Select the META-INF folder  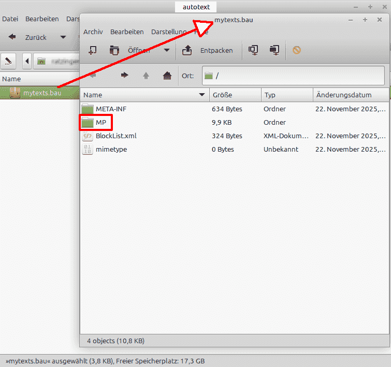click(x=110, y=109)
